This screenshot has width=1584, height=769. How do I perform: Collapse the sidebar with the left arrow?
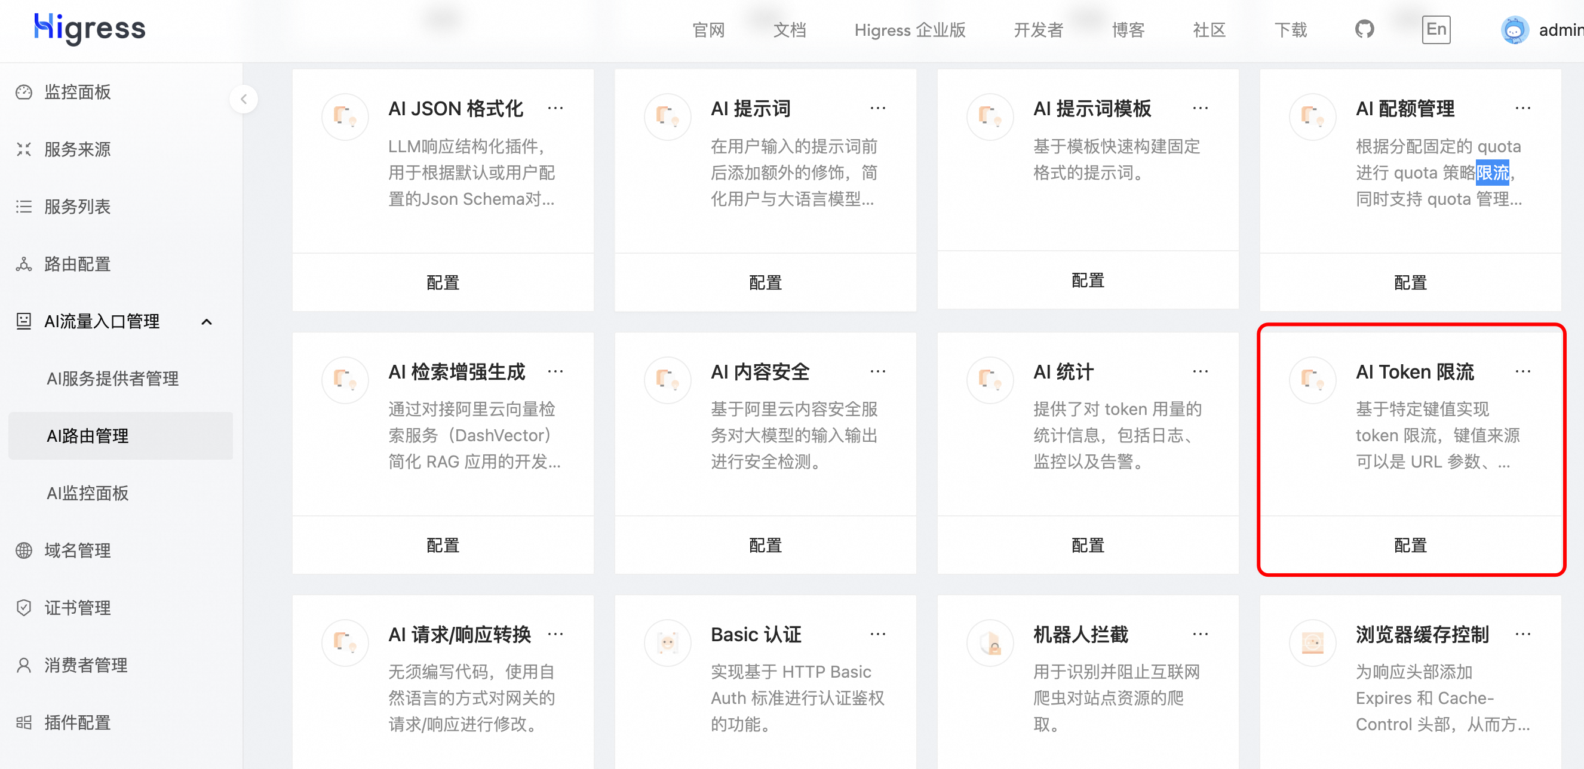[244, 99]
